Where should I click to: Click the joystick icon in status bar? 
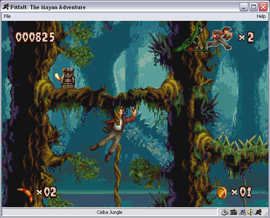click(x=224, y=212)
